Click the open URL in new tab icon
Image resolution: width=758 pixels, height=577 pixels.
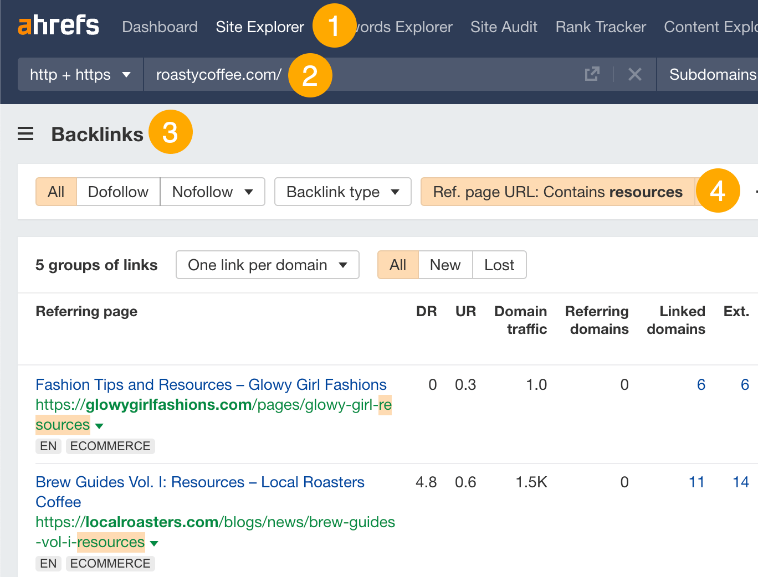click(x=592, y=74)
